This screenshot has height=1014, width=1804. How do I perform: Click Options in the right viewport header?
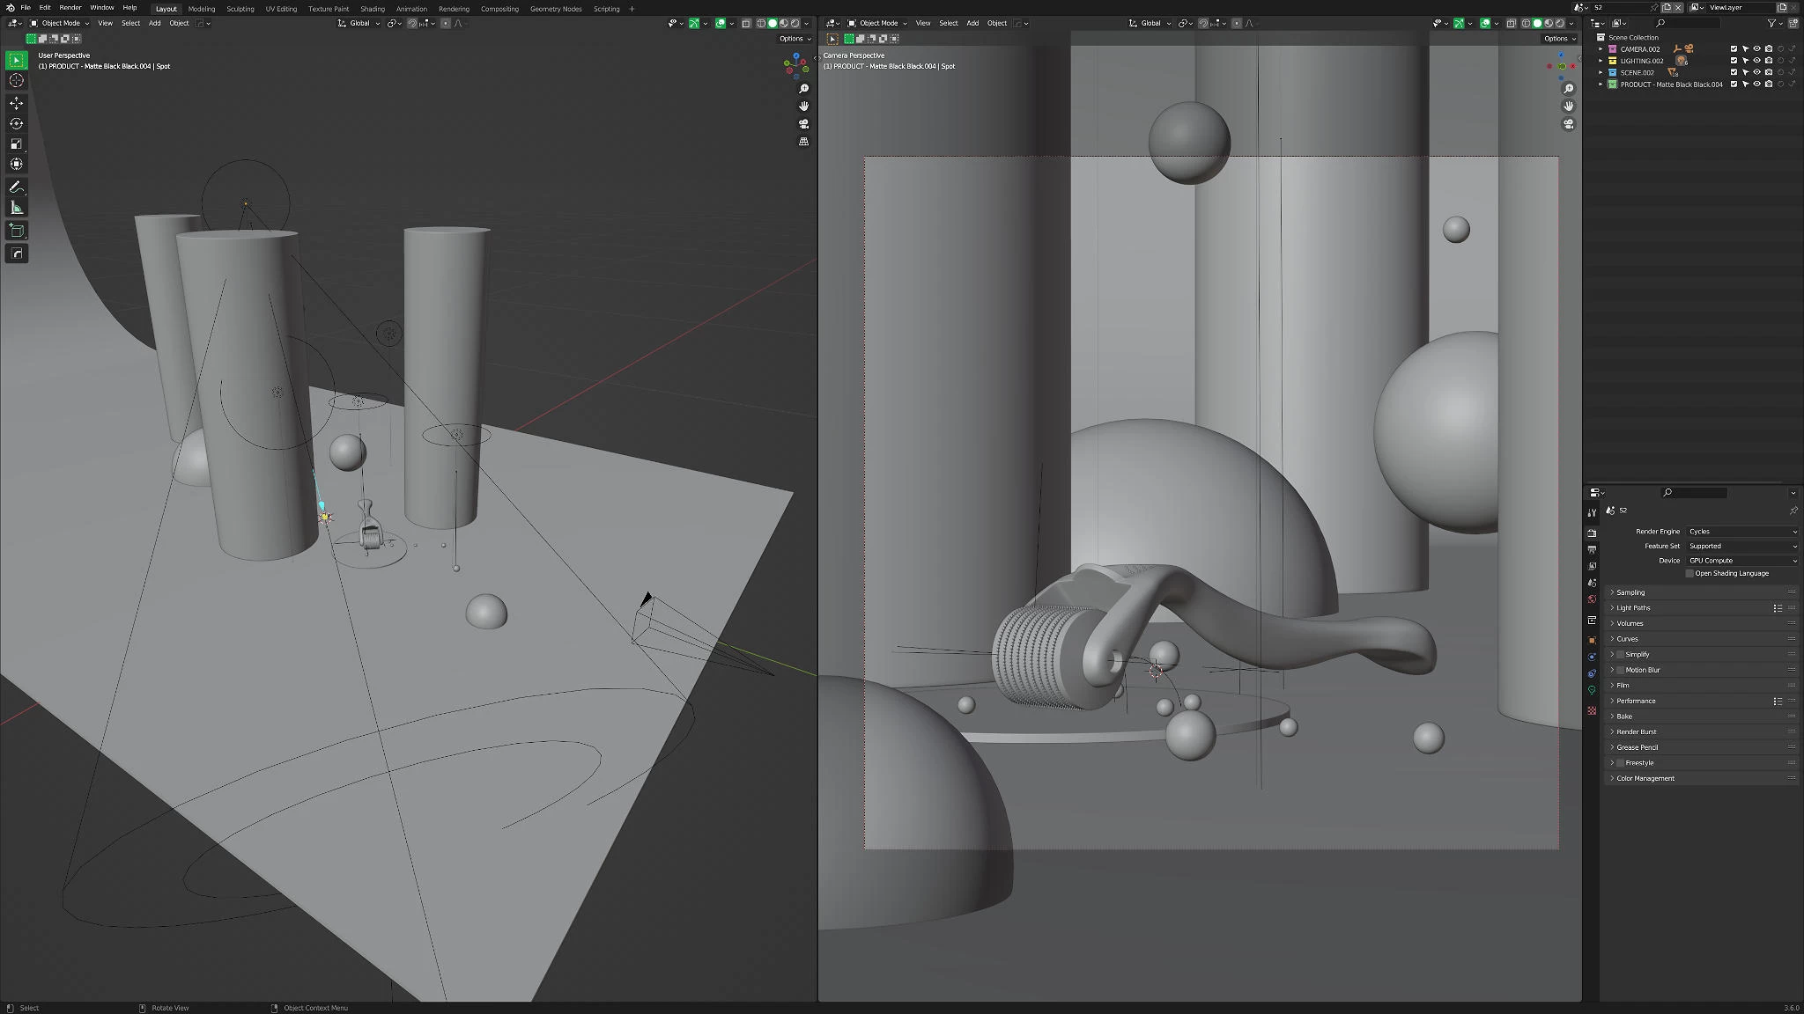pyautogui.click(x=1557, y=39)
